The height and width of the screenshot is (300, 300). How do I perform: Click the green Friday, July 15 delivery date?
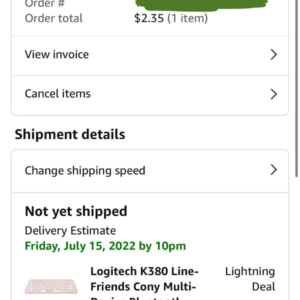(x=105, y=246)
